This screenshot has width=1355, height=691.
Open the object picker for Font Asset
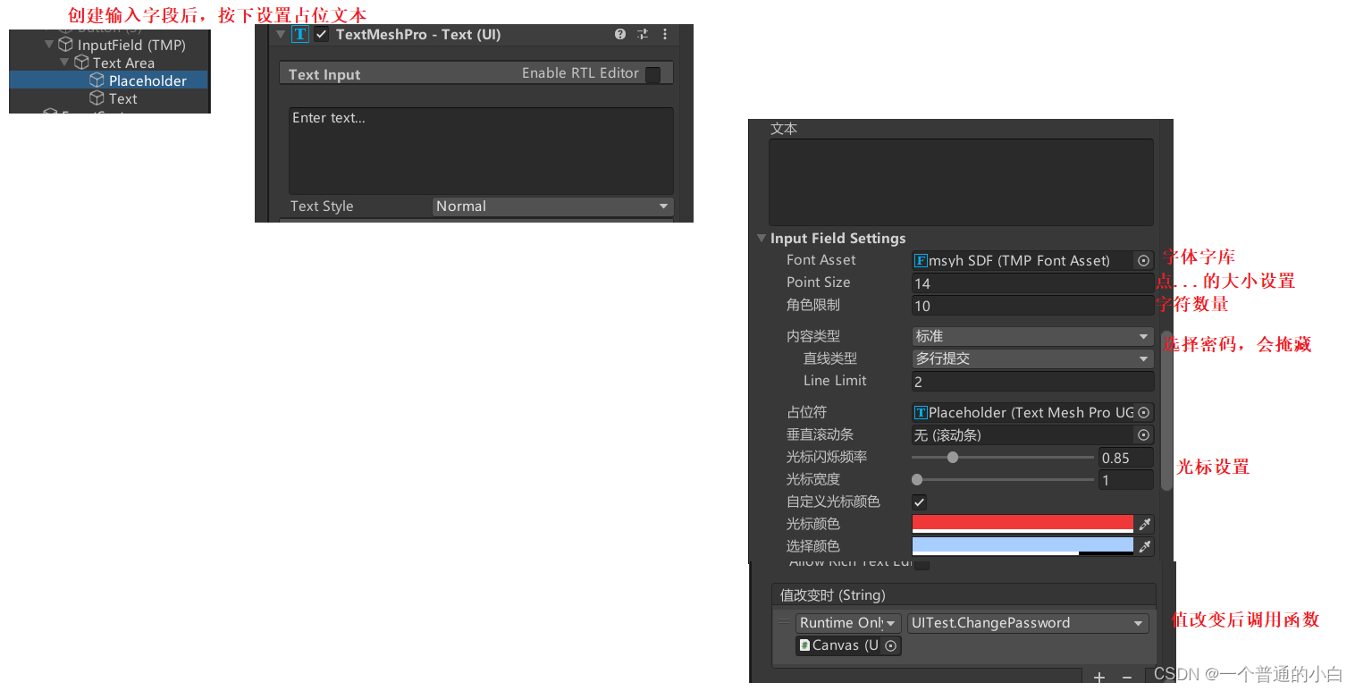(1143, 260)
